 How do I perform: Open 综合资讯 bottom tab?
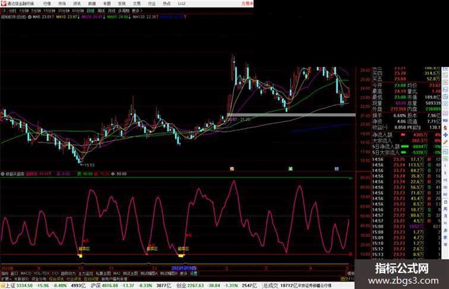(56, 279)
